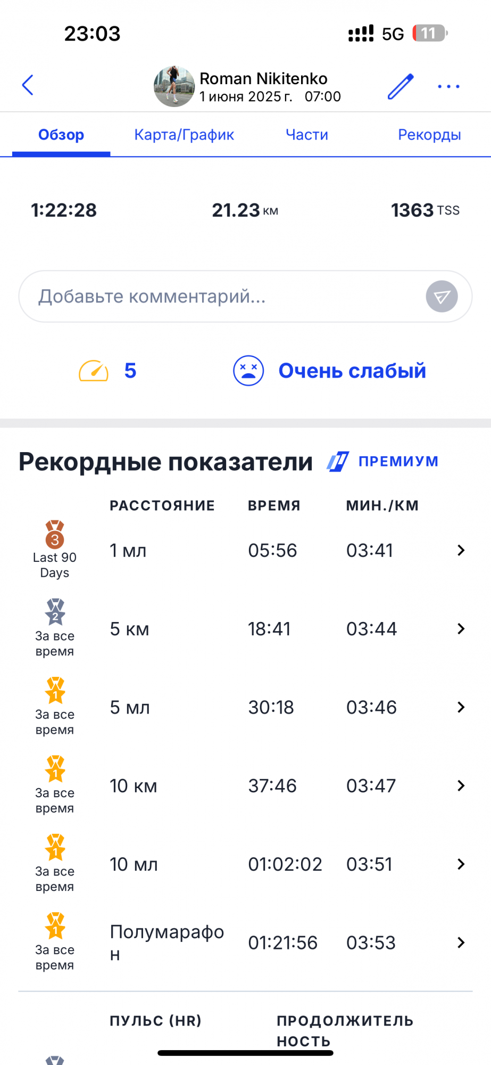Tap the pencil edit icon
The width and height of the screenshot is (491, 1065).
click(x=400, y=86)
